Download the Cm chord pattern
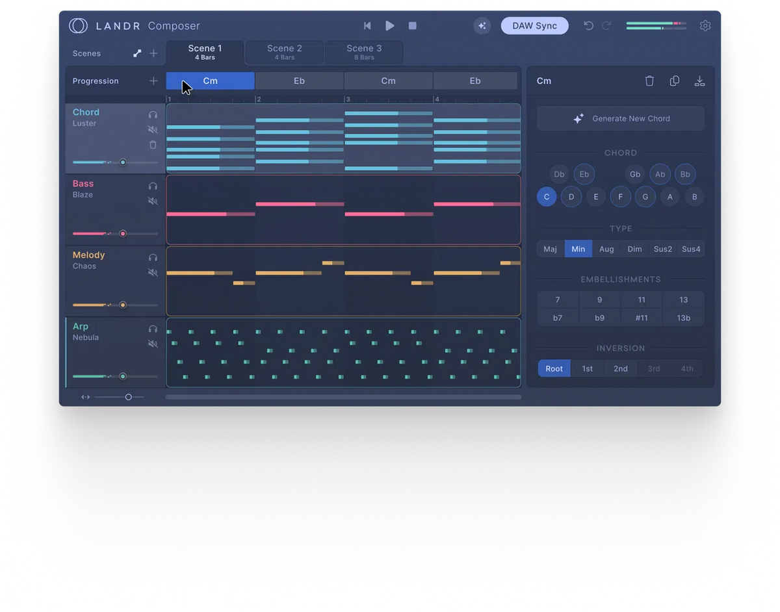This screenshot has width=780, height=612. click(700, 81)
